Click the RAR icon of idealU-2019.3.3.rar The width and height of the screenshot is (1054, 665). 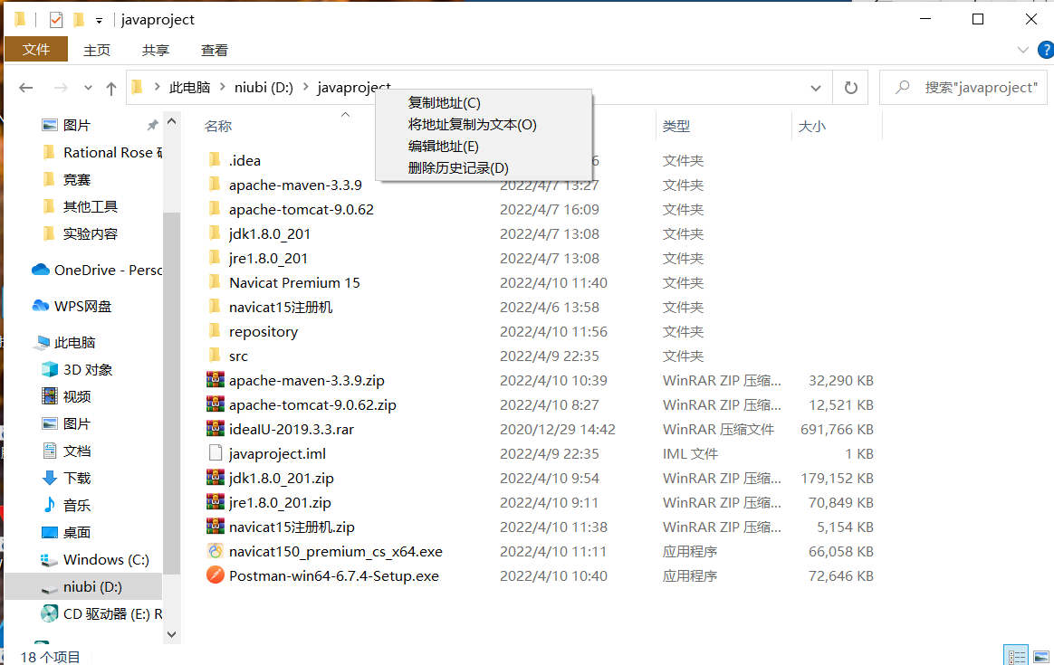click(216, 429)
